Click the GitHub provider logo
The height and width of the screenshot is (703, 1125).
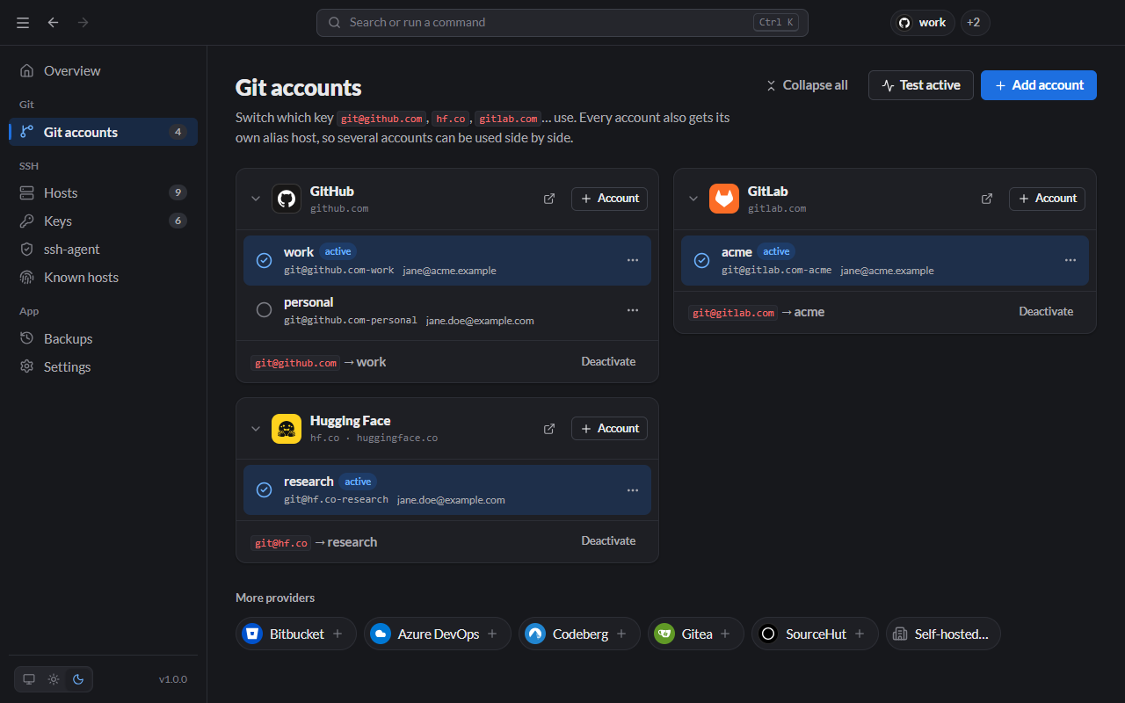coord(287,199)
